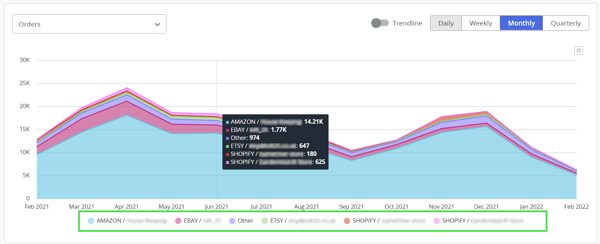Click the pink EBAY legend circle
Viewport: 600px width, 244px height.
tap(178, 221)
